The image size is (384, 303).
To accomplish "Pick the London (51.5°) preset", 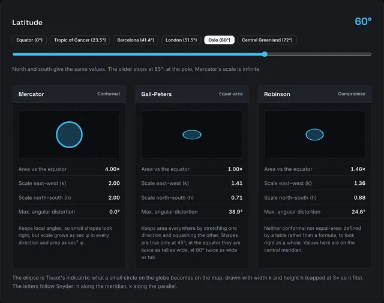I will pyautogui.click(x=181, y=40).
